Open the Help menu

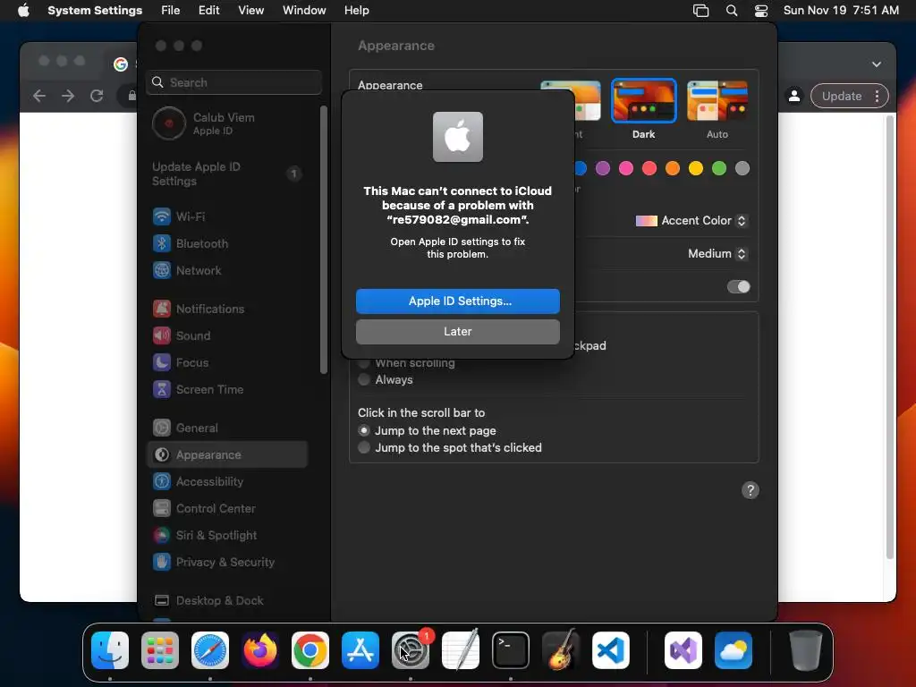pyautogui.click(x=356, y=10)
